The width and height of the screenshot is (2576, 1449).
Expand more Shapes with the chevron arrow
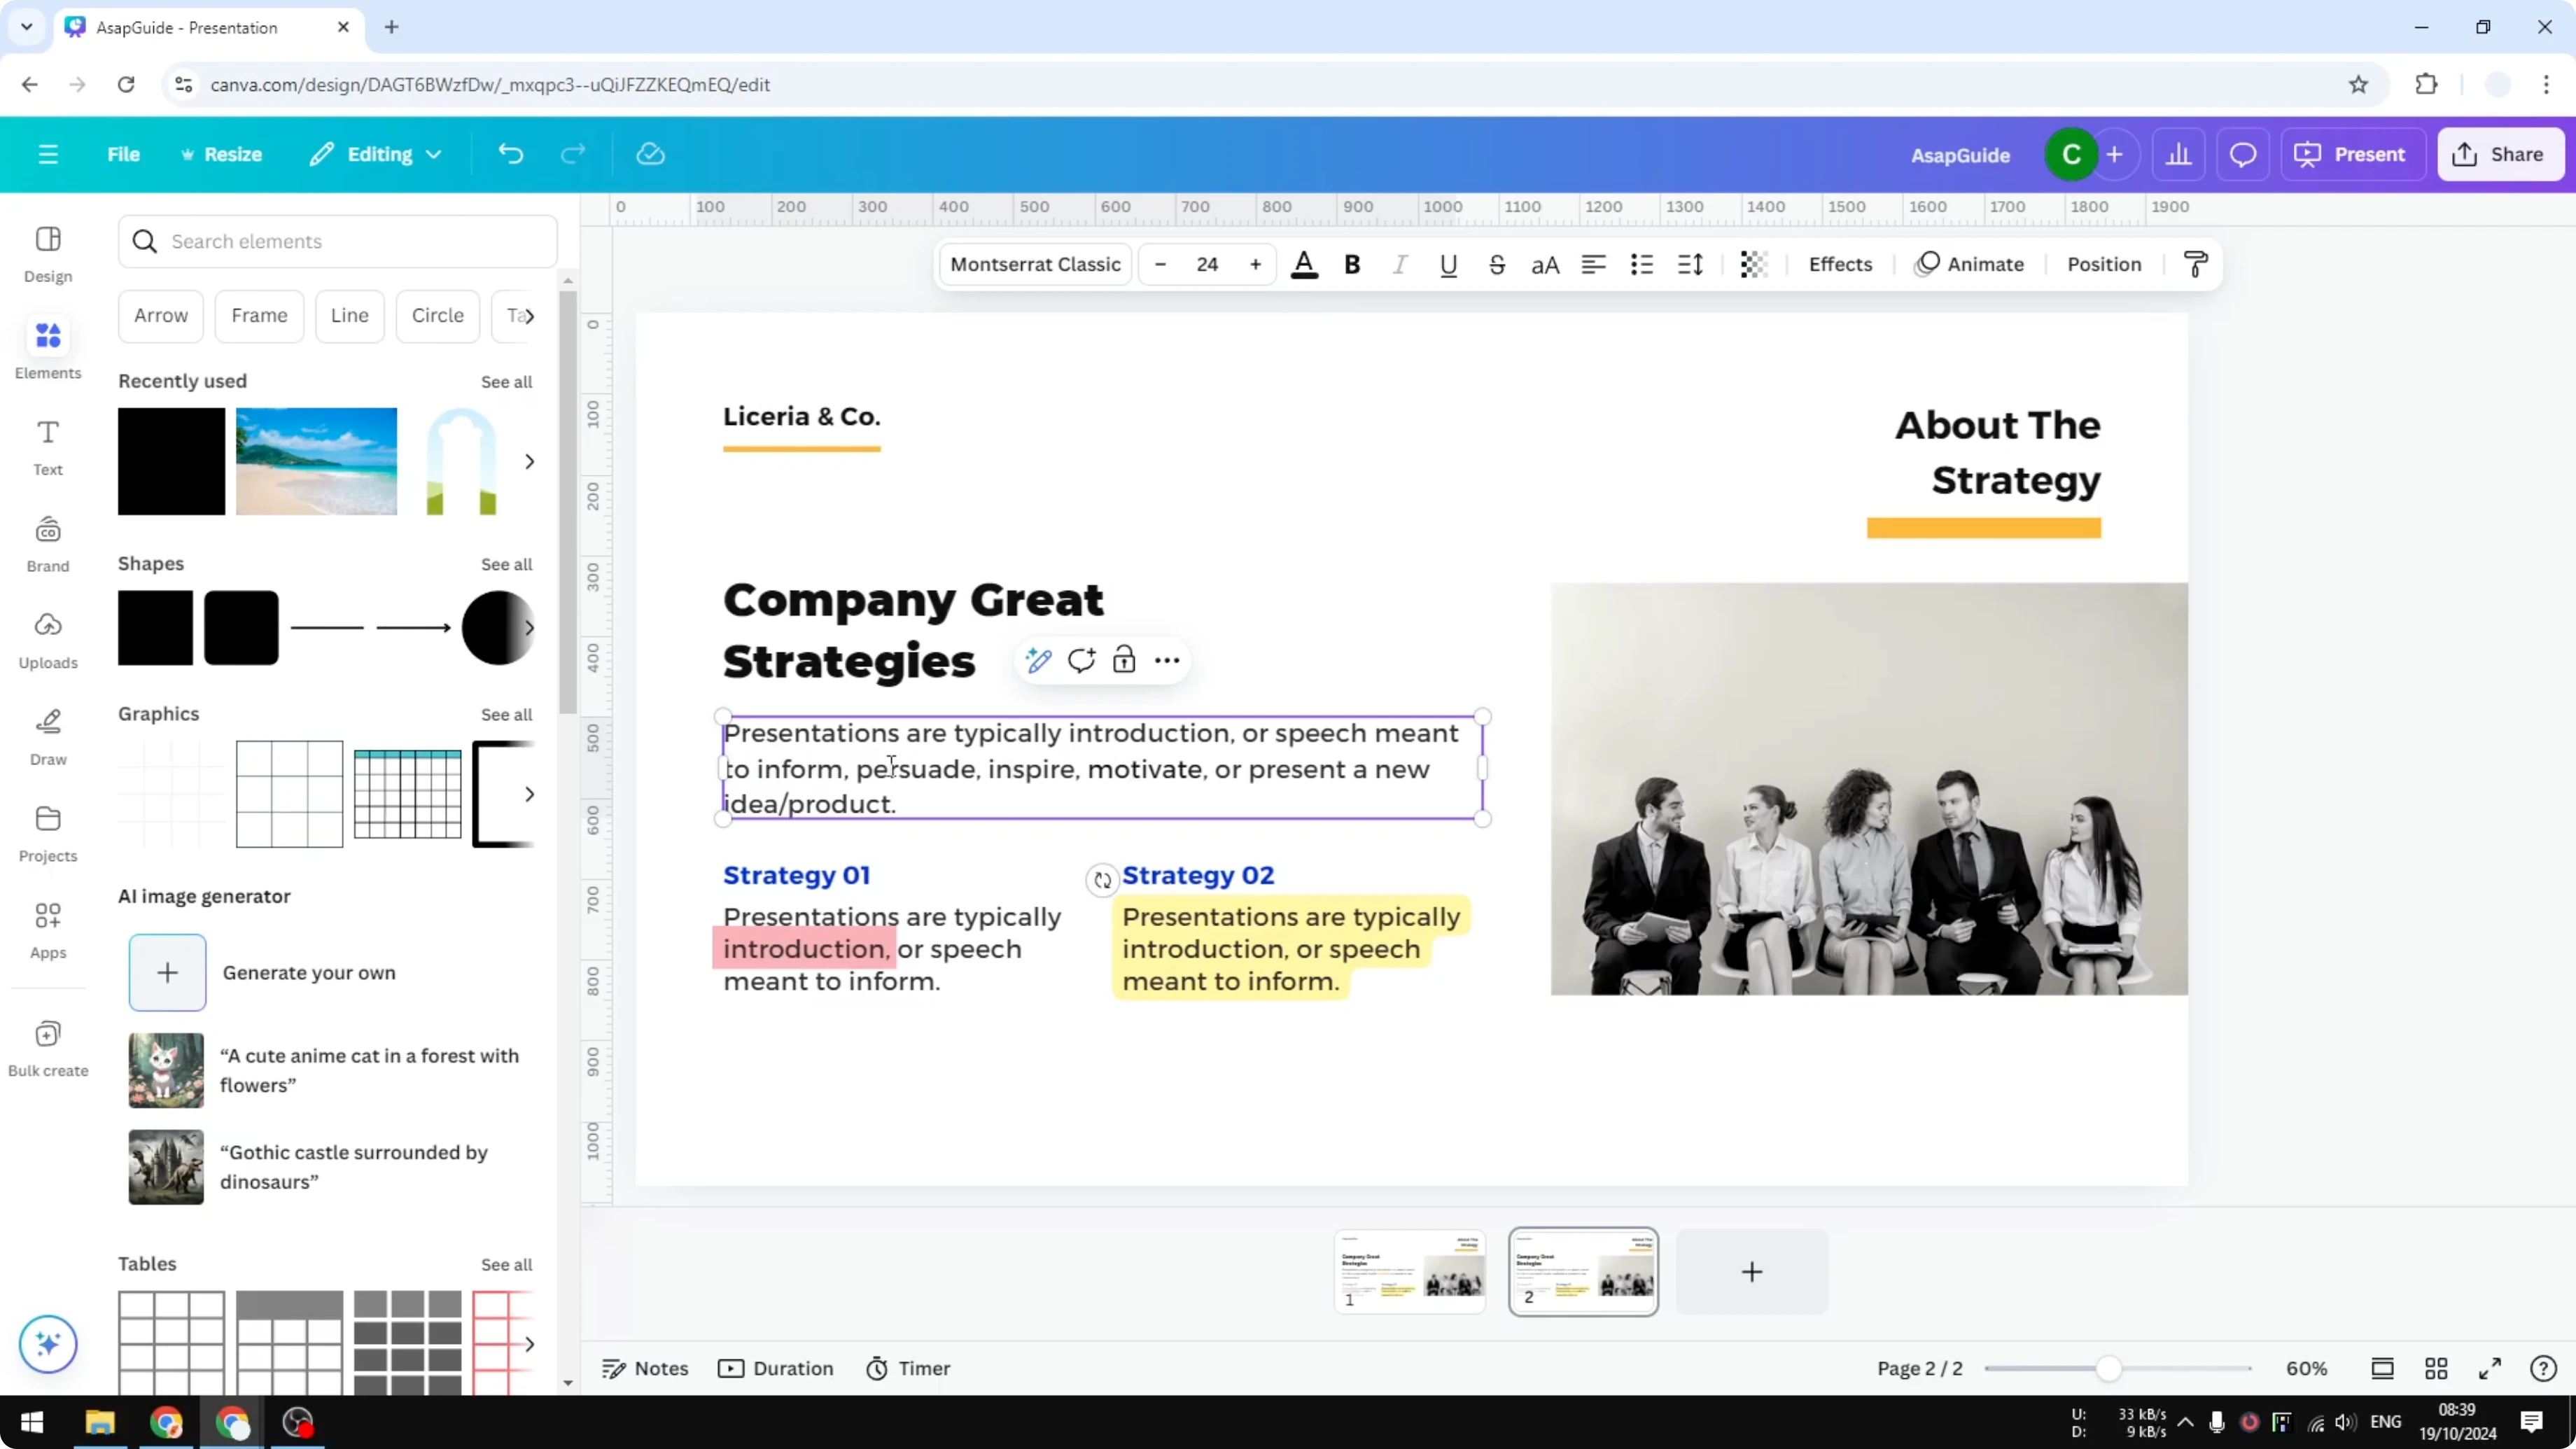[530, 628]
